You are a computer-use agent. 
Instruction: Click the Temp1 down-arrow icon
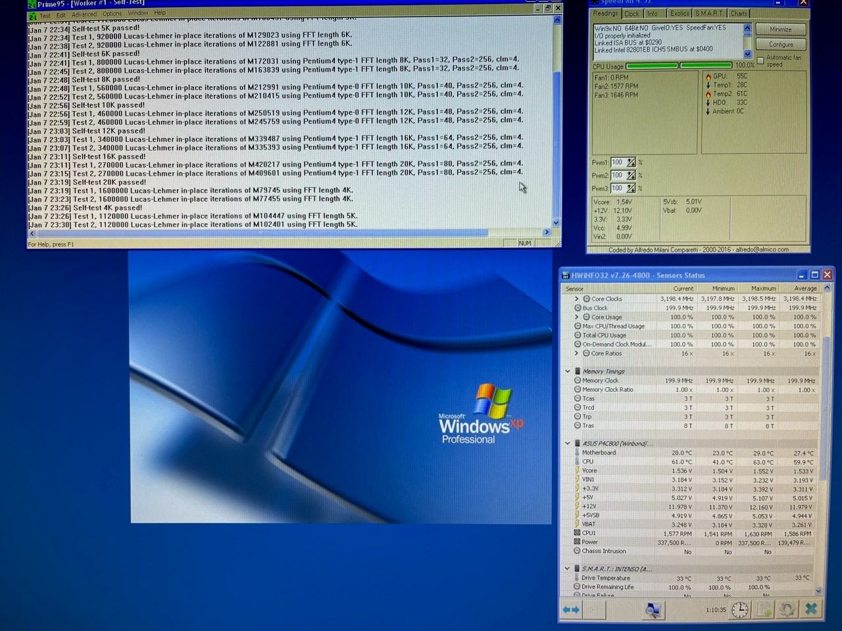pos(708,85)
